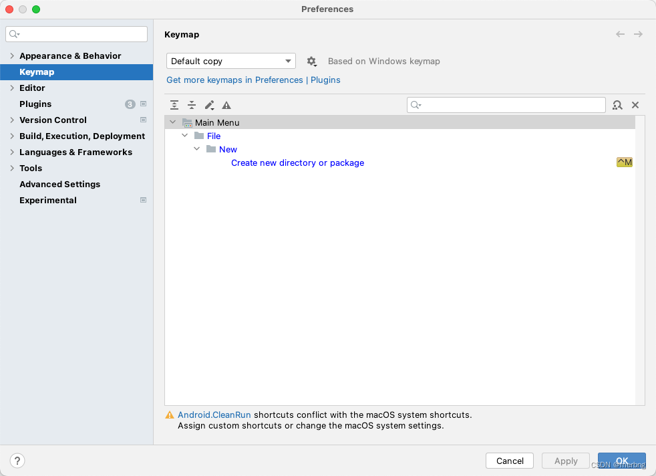
Task: Expand Build, Execution, Deployment section
Action: 12,136
